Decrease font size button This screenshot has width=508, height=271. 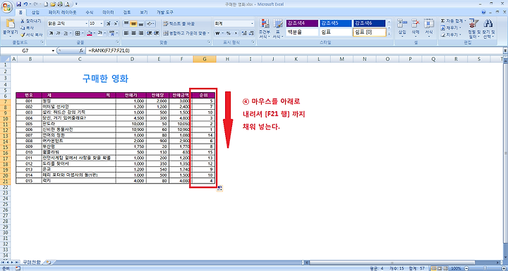tap(116, 24)
